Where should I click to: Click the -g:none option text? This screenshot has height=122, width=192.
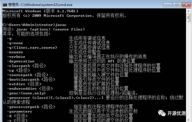click(15, 43)
